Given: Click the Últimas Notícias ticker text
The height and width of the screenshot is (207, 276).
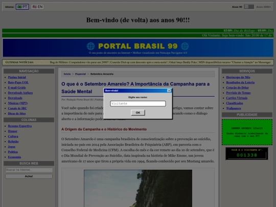Looking at the screenshot, I should click(160, 62).
